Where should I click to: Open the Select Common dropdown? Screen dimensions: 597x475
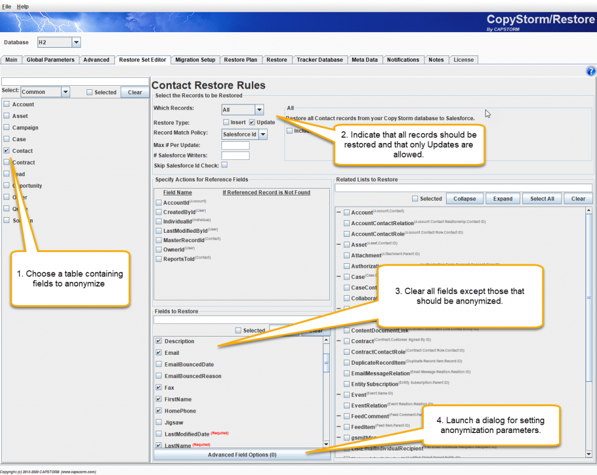click(x=65, y=92)
